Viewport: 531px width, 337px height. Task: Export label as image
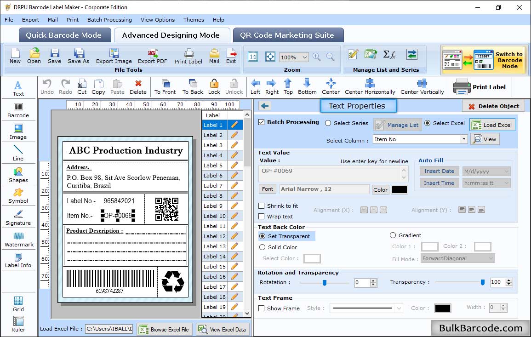coord(114,56)
